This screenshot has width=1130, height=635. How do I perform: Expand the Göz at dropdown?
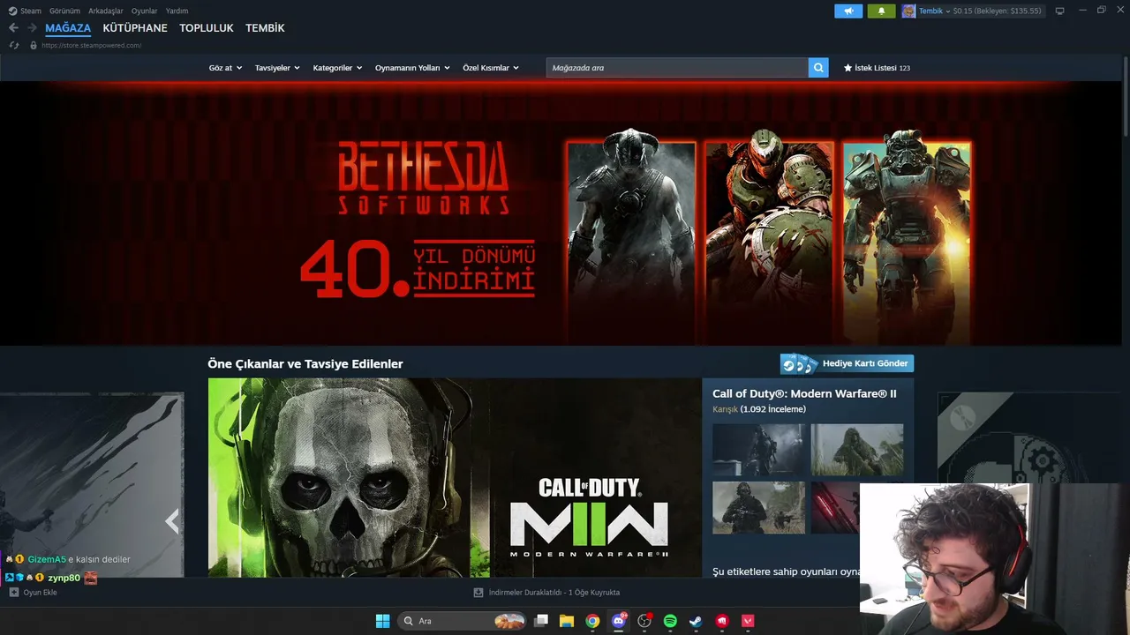225,68
